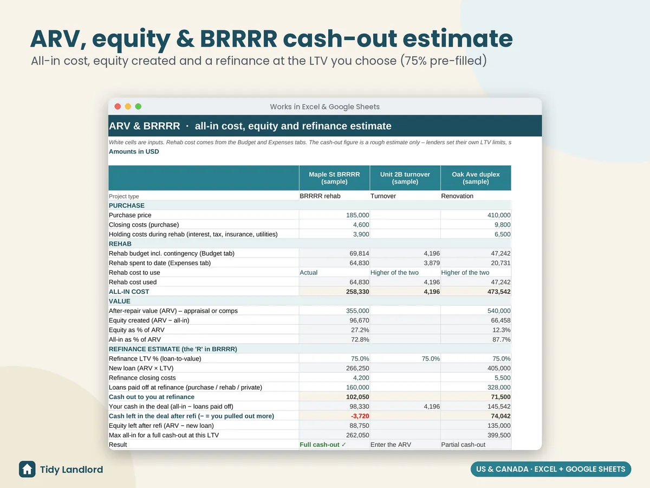Select your cash in deal value 145,542

[476, 406]
